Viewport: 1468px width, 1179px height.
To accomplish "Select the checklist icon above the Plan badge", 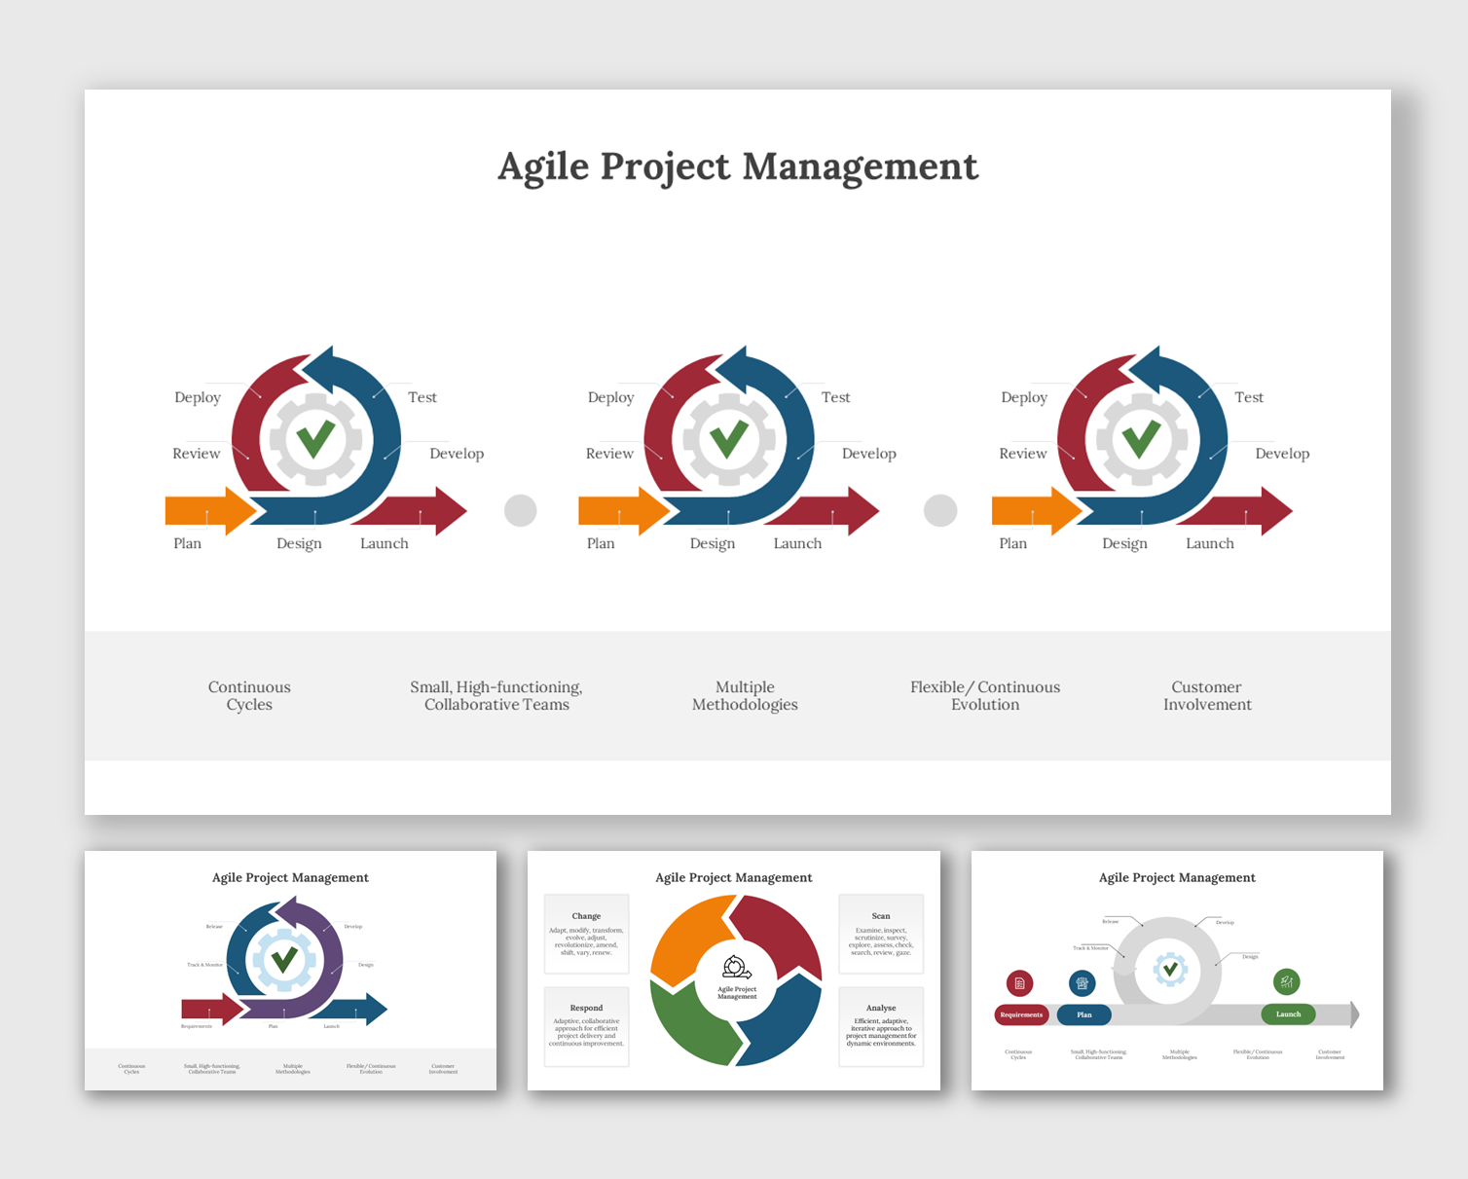I will 1082,983.
